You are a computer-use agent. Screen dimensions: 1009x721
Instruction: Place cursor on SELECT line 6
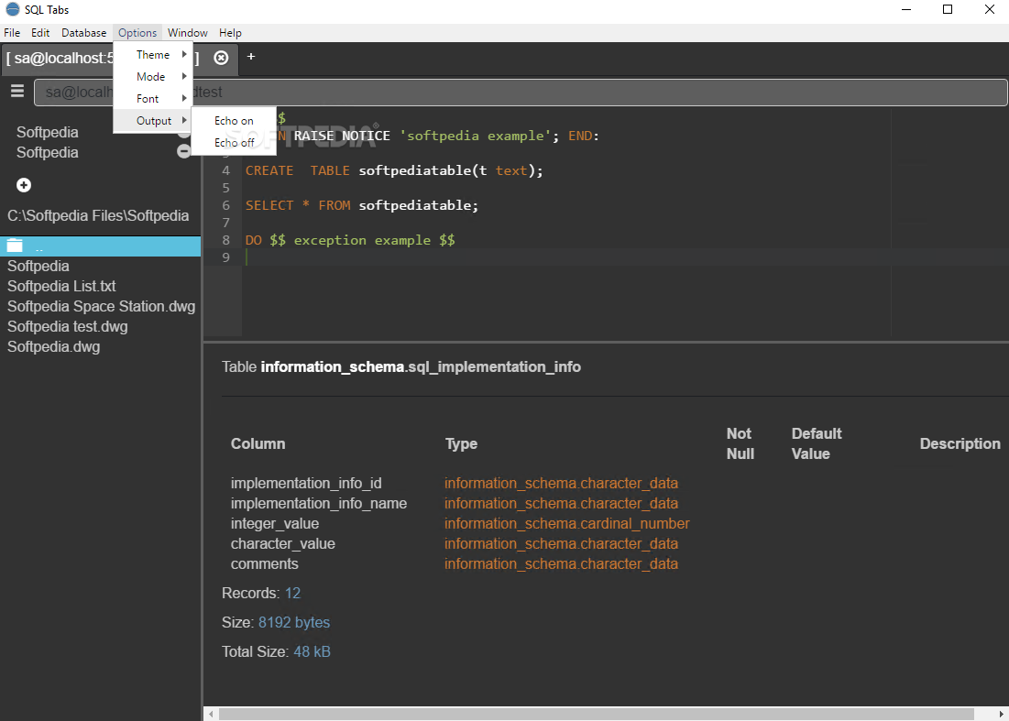click(x=362, y=205)
